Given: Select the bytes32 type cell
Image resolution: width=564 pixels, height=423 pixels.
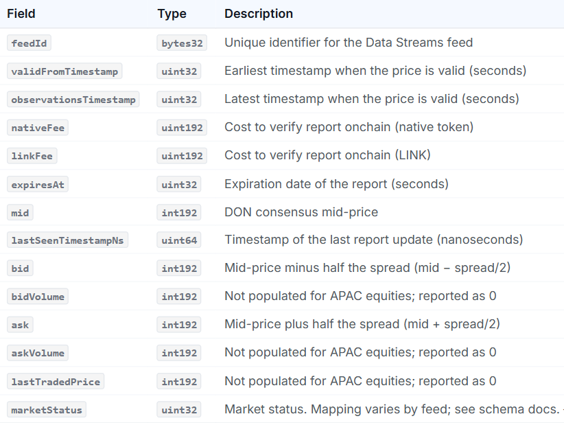Looking at the screenshot, I should tap(182, 43).
